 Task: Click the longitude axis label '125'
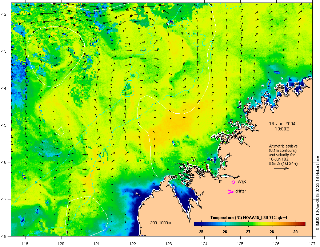point(241,243)
